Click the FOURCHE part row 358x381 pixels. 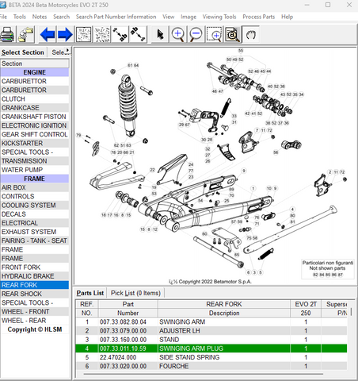[x=211, y=366]
